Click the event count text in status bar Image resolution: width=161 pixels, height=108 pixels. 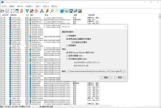15,107
